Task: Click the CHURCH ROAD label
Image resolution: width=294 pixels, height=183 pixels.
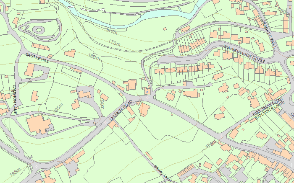Action: 121,111
